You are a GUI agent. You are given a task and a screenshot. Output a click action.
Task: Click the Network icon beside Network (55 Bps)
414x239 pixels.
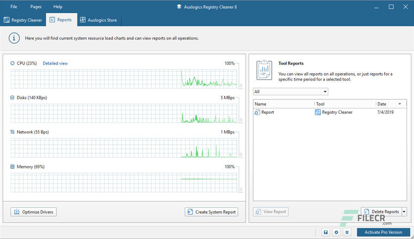pyautogui.click(x=12, y=132)
